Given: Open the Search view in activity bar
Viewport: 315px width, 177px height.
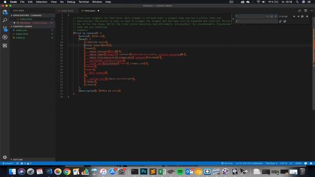Looking at the screenshot, I should (5, 20).
